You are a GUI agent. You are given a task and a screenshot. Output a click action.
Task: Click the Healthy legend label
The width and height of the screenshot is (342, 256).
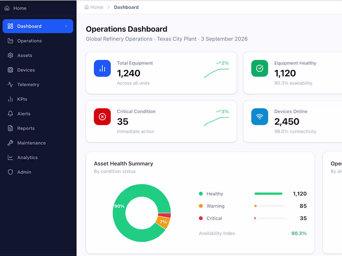tap(215, 194)
